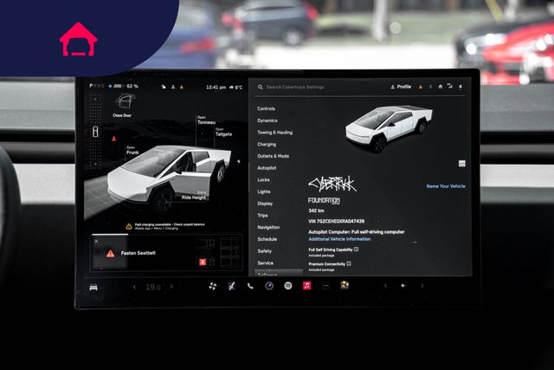Select the Service menu item
554x370 pixels.
coord(266,263)
